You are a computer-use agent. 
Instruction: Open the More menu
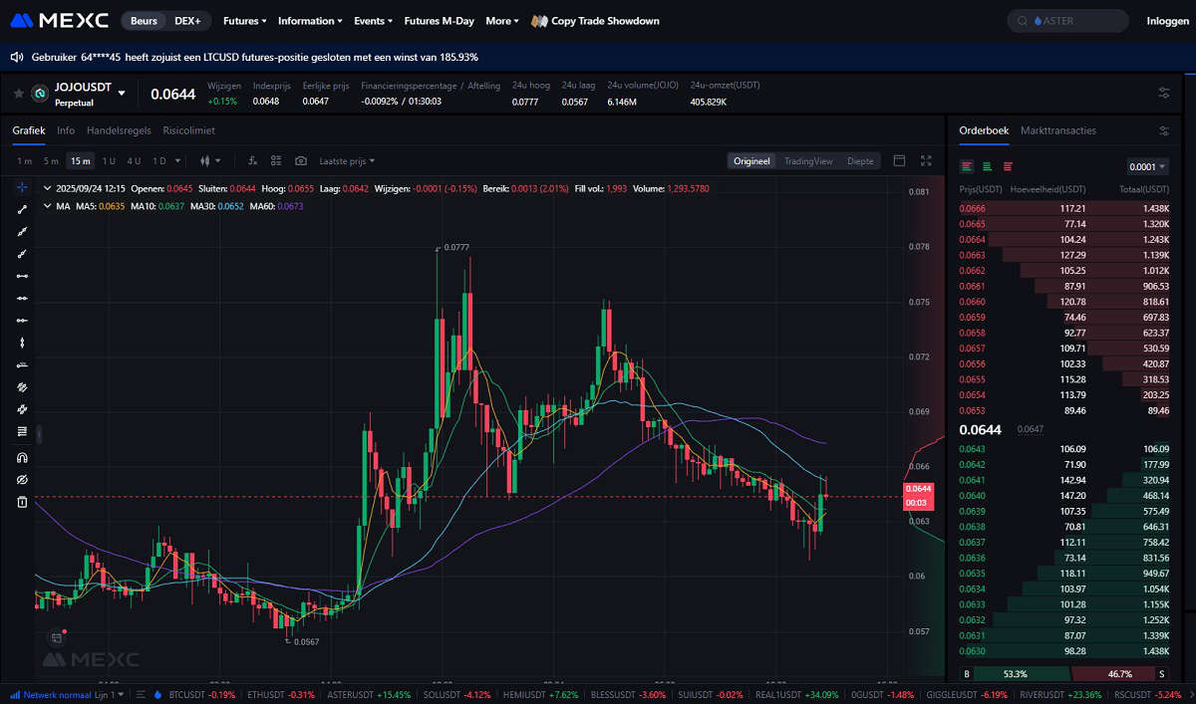point(502,21)
